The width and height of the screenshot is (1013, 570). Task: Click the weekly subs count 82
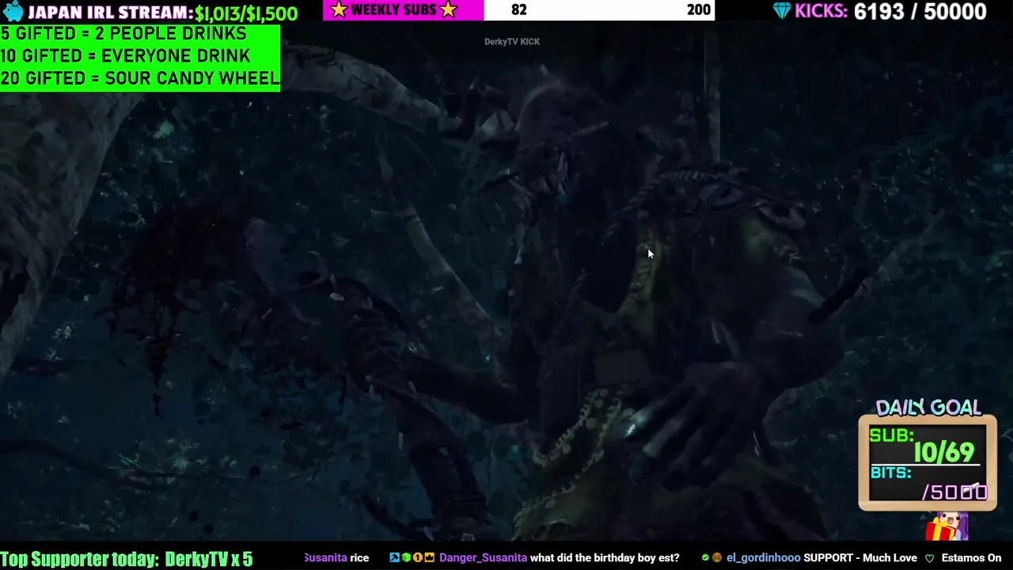point(518,9)
